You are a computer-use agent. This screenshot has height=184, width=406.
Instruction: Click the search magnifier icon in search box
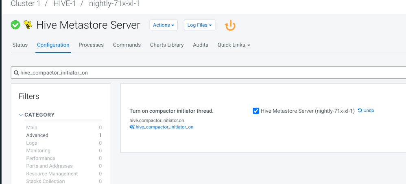[x=16, y=73]
